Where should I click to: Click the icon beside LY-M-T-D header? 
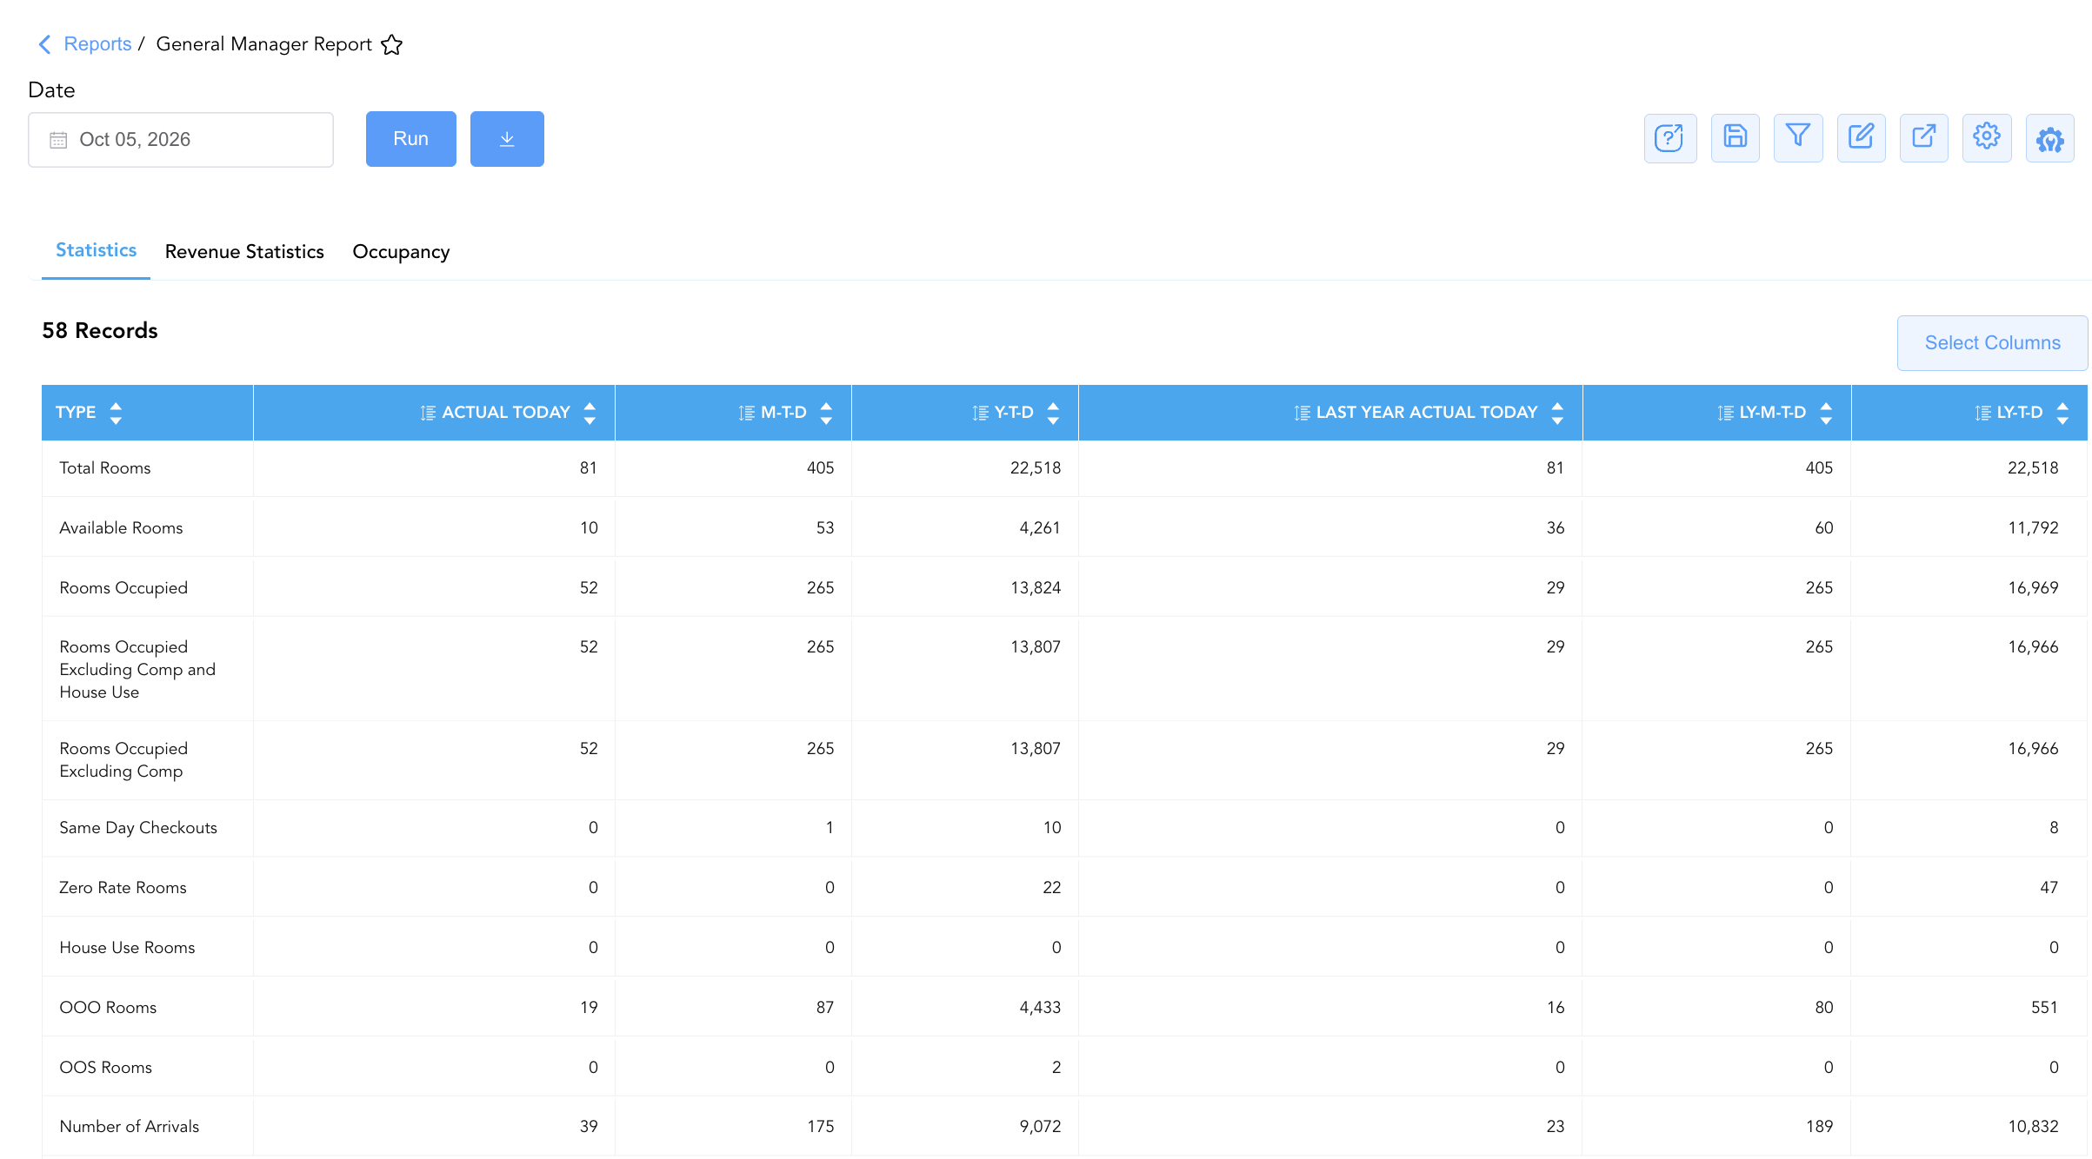pyautogui.click(x=1726, y=413)
